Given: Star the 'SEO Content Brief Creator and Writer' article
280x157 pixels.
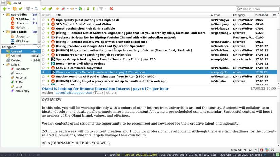Looking at the screenshot, I should [43, 24].
